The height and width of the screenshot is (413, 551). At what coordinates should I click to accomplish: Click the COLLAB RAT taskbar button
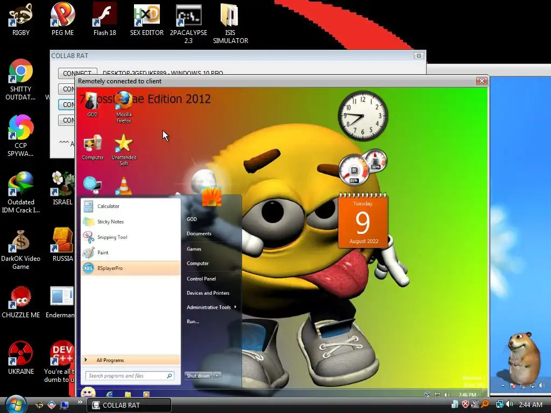[129, 405]
